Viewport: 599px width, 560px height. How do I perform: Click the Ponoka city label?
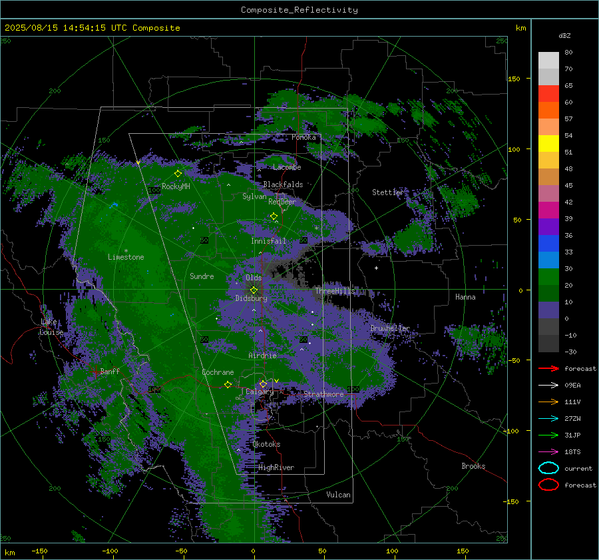tap(303, 137)
